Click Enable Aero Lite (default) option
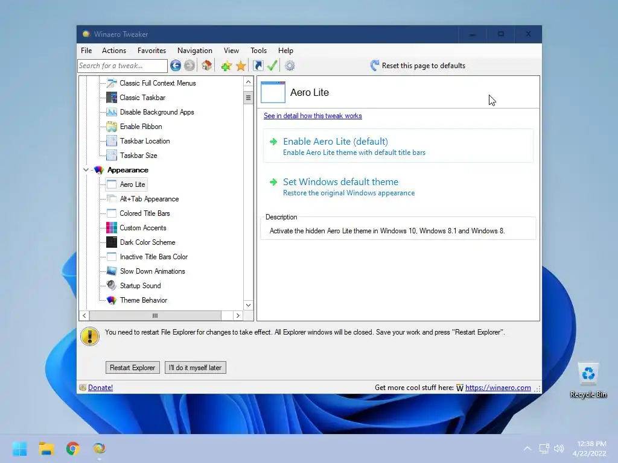618x463 pixels. (x=398, y=146)
